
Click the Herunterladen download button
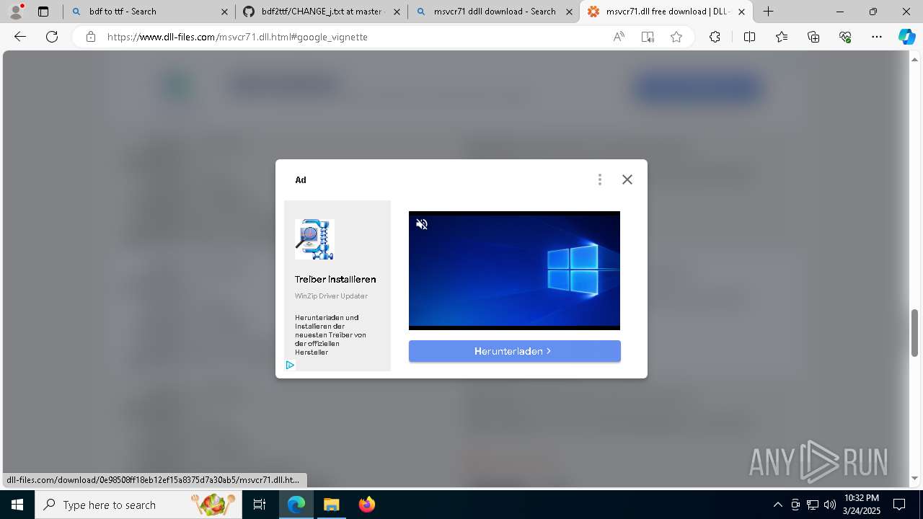click(515, 351)
